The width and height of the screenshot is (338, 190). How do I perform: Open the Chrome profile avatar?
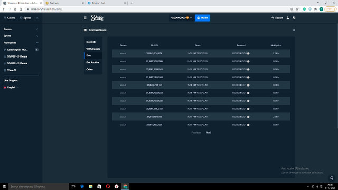tap(321, 9)
